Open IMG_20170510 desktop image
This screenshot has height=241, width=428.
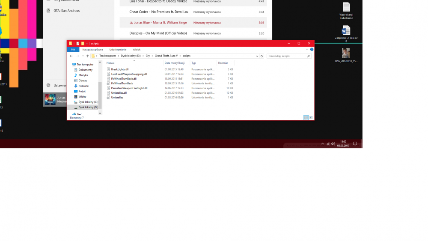pyautogui.click(x=346, y=55)
